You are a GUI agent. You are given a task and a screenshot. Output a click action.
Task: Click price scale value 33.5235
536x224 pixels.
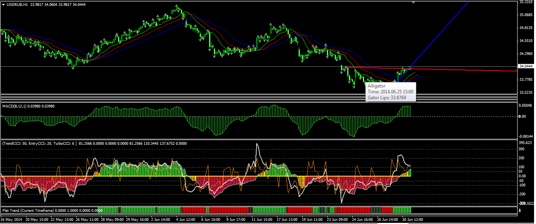[x=525, y=93]
